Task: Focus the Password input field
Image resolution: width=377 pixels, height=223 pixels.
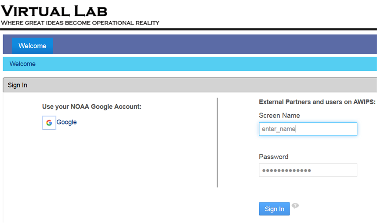Action: 308,170
